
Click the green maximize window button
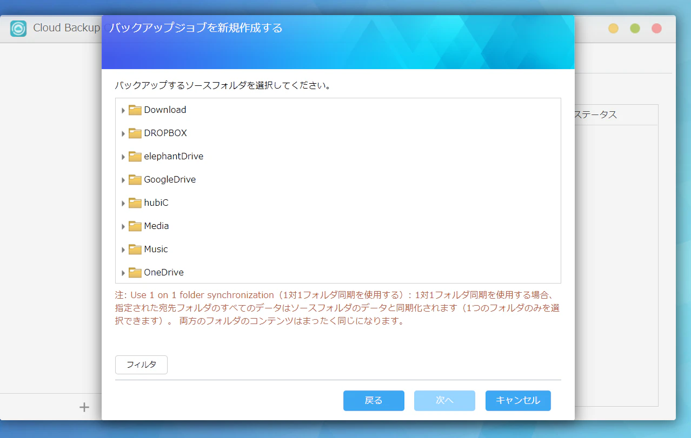click(x=635, y=29)
